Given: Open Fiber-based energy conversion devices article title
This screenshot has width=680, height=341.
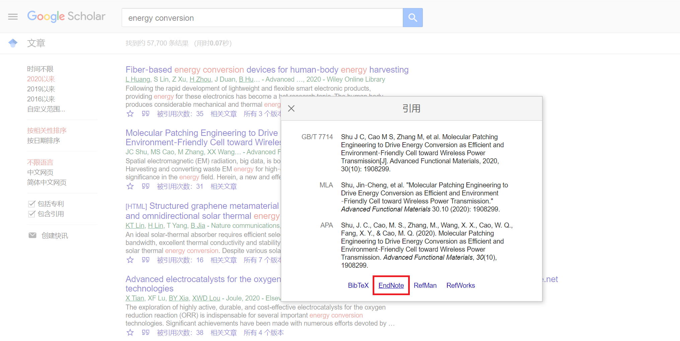Looking at the screenshot, I should click(x=267, y=70).
